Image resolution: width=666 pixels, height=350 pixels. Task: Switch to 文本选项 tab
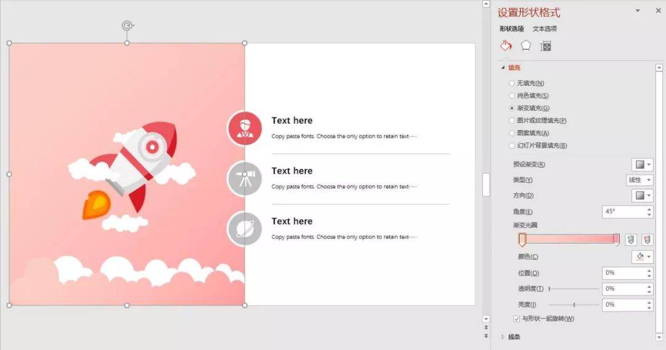[545, 29]
